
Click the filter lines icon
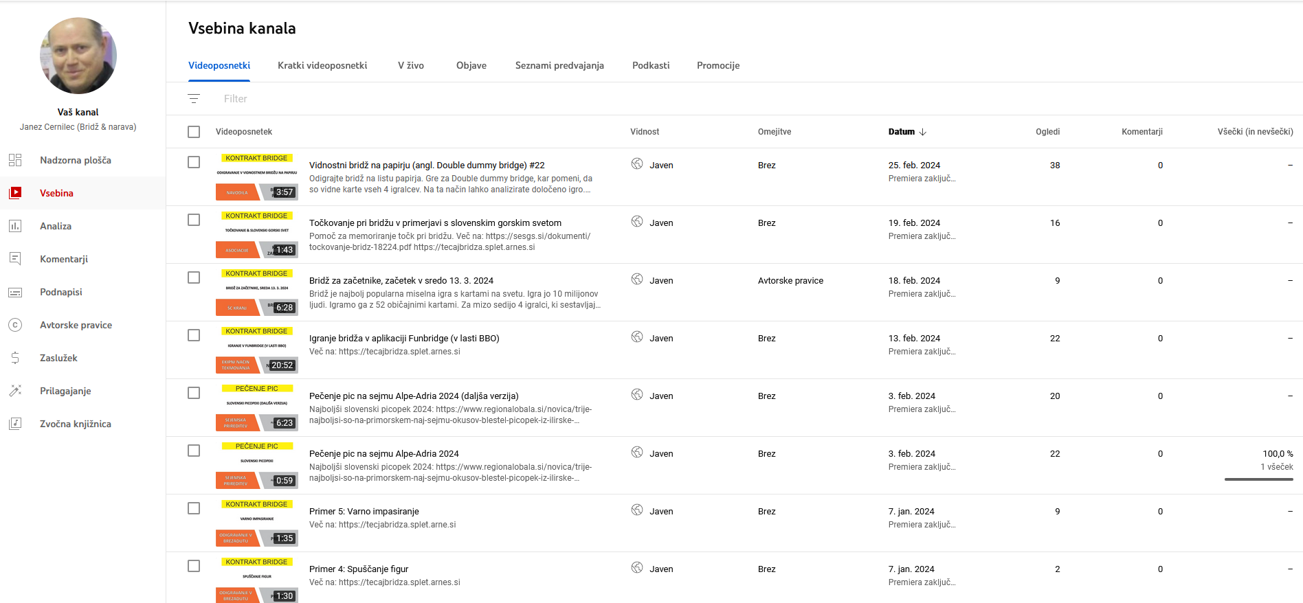[194, 99]
